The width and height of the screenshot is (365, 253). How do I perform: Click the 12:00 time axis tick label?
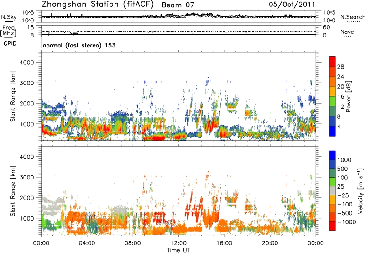coord(178,243)
